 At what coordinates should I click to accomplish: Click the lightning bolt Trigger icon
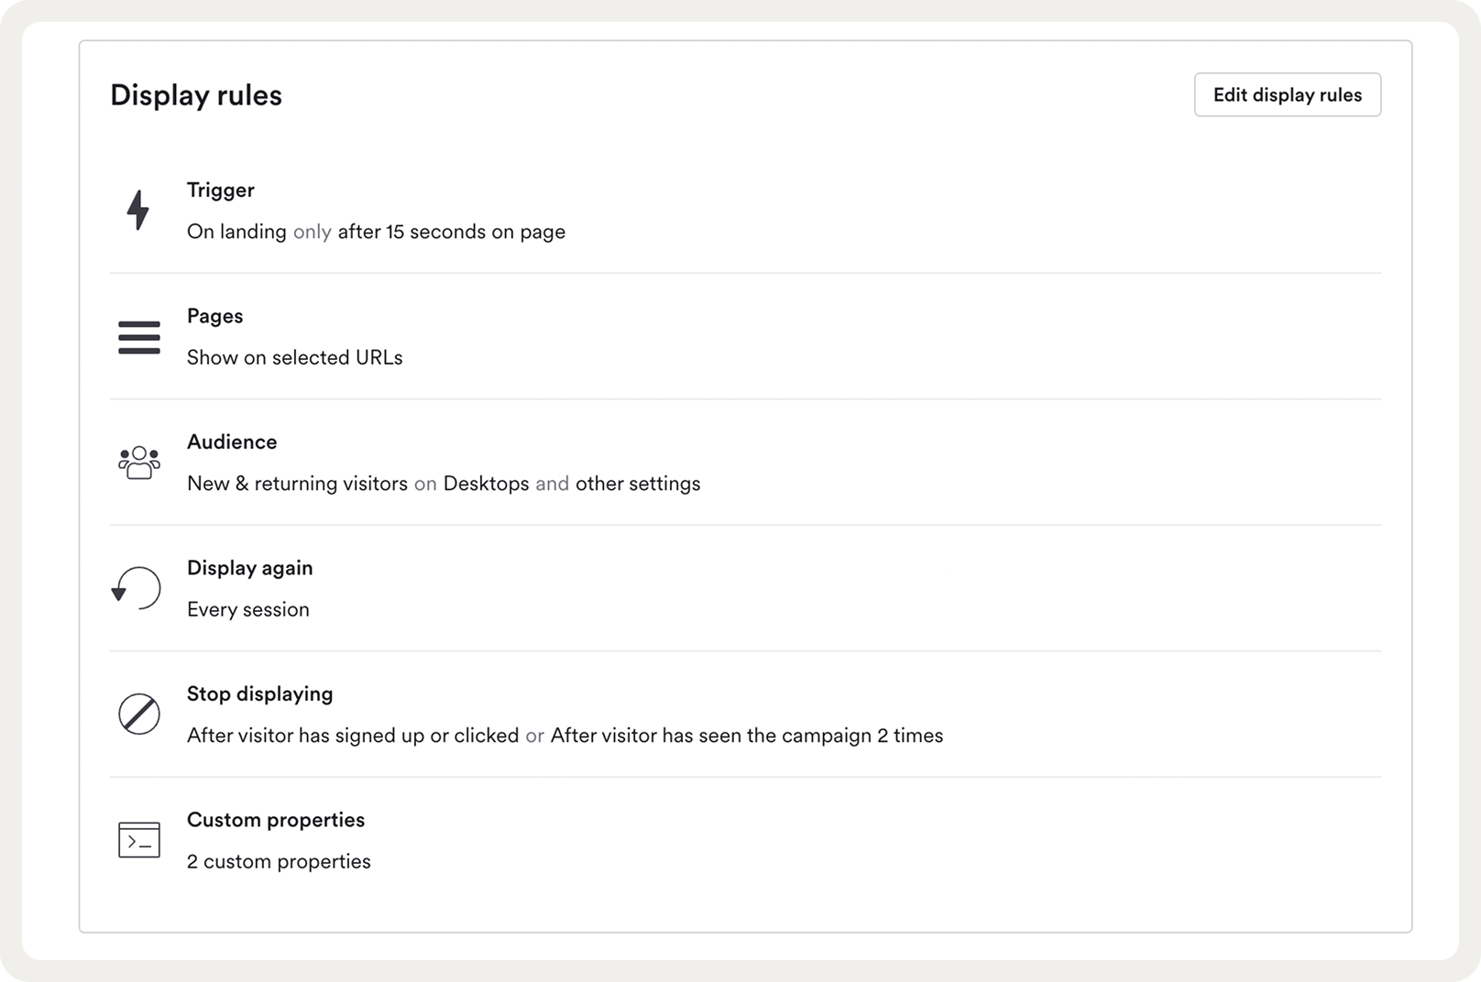tap(138, 210)
